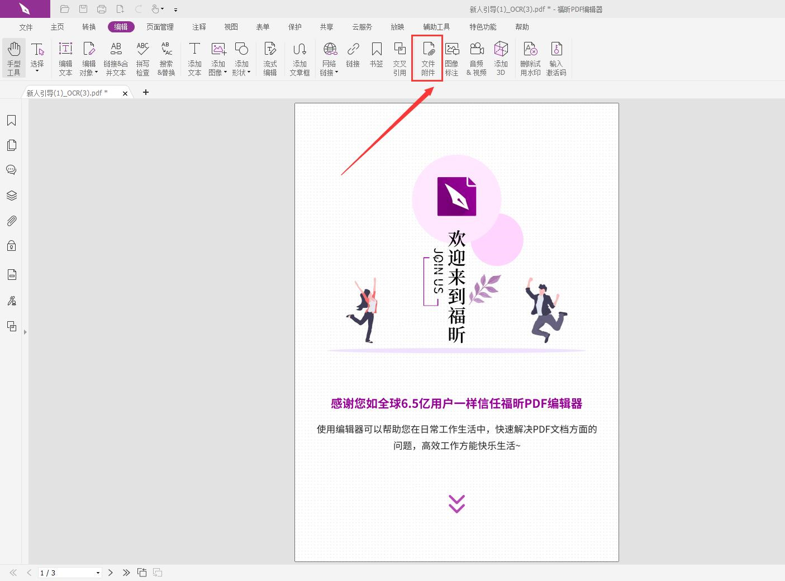Open the 网络链接 dropdown
The width and height of the screenshot is (785, 581).
pos(335,72)
